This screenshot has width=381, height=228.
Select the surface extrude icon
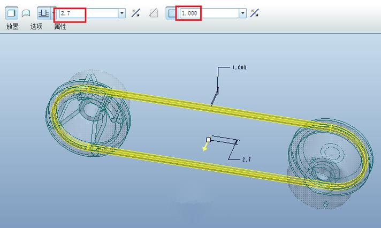tap(26, 13)
